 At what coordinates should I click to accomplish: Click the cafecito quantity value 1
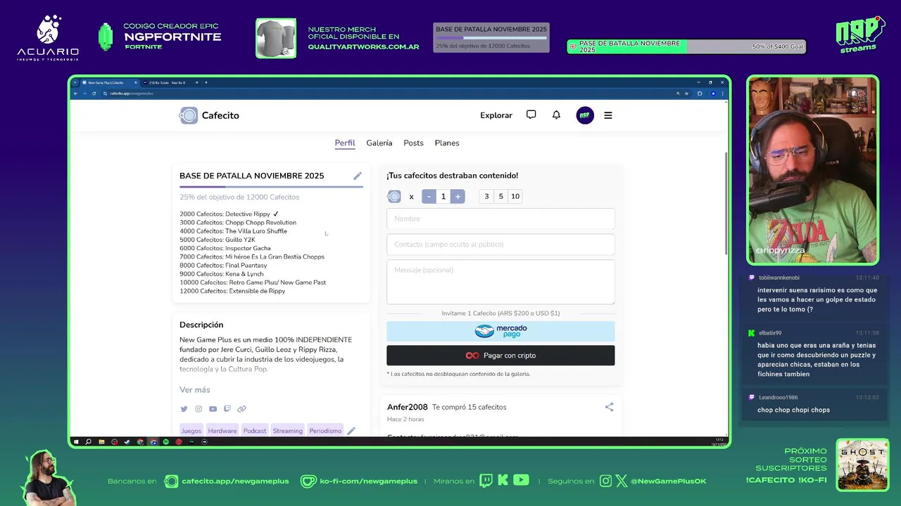point(443,197)
